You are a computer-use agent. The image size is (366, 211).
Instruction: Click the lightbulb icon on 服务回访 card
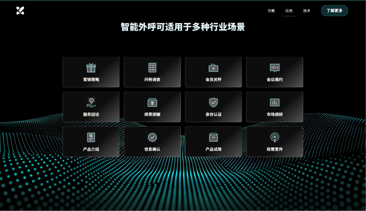pos(91,102)
